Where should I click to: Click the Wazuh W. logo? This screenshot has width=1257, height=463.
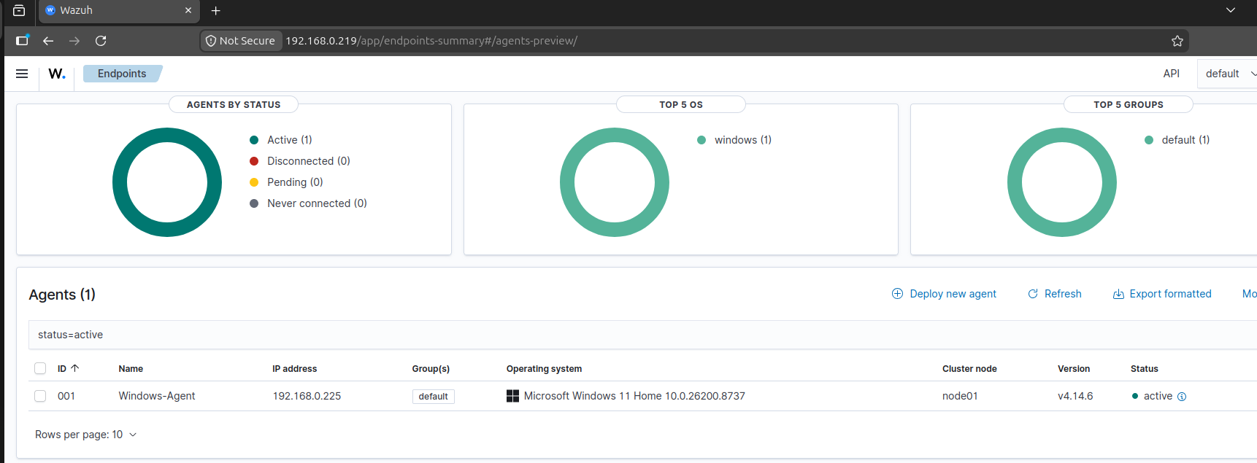[57, 74]
